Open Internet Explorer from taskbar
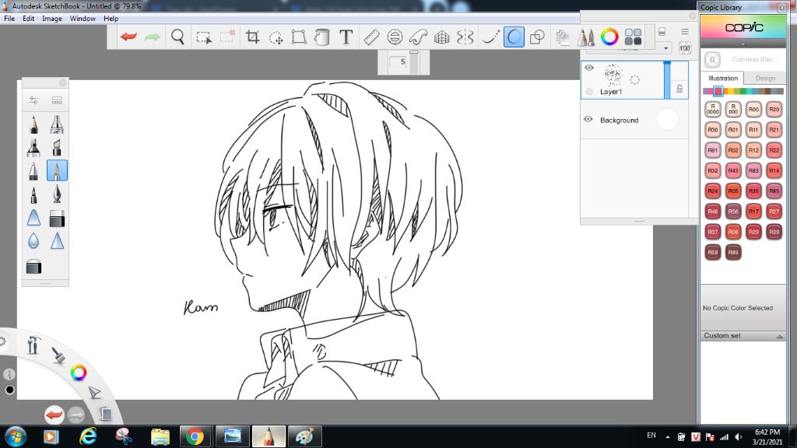797x448 pixels. [x=88, y=437]
